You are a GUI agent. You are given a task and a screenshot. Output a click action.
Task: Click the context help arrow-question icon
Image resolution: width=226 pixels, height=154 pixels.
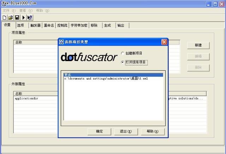(x=30, y=17)
